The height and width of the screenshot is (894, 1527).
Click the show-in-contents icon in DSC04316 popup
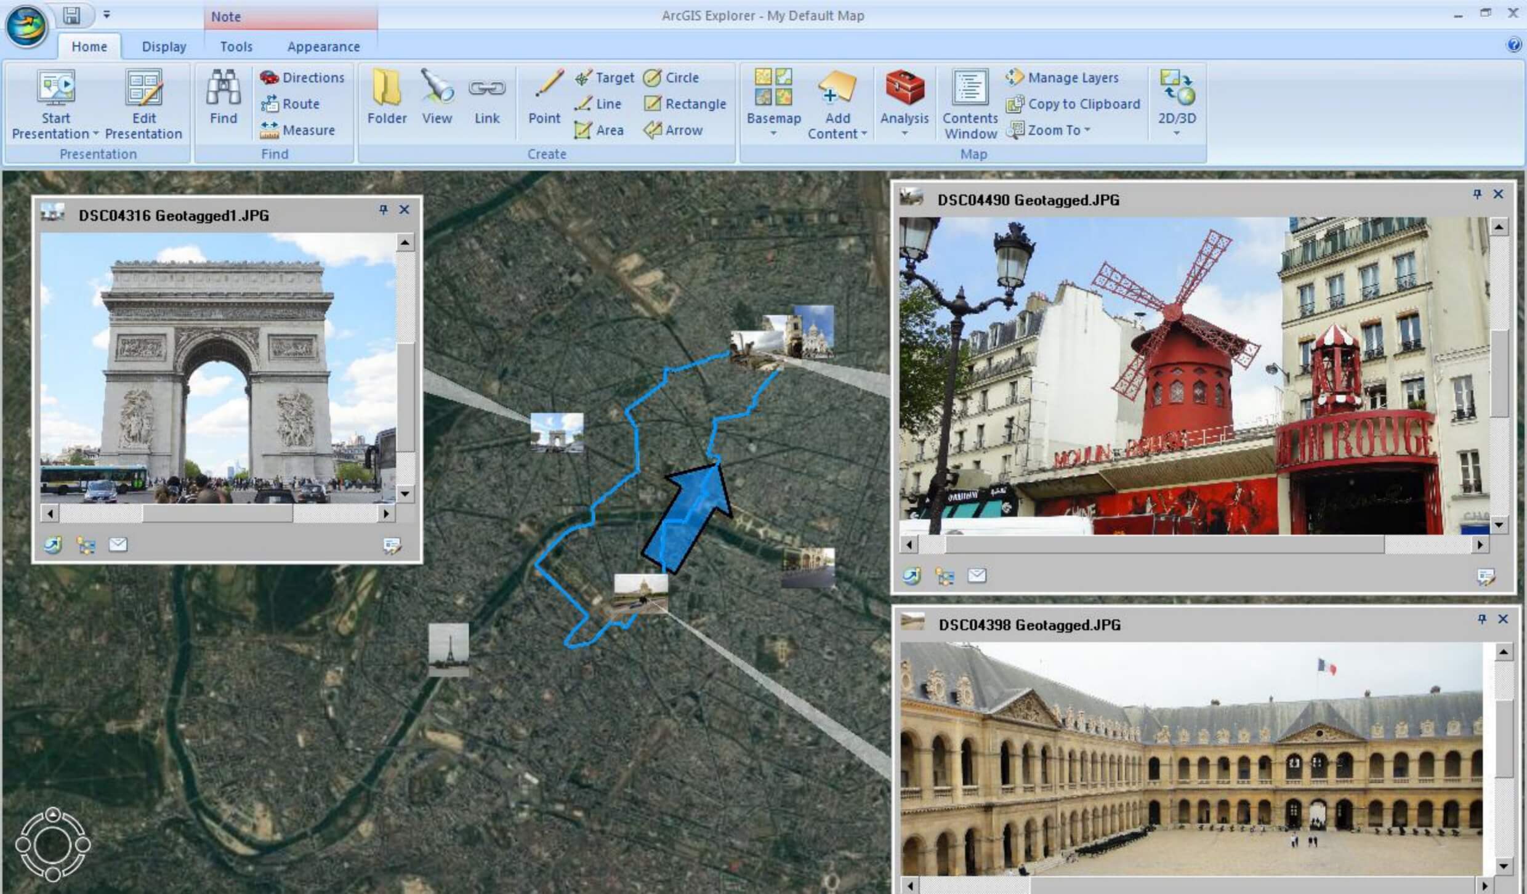pos(86,545)
